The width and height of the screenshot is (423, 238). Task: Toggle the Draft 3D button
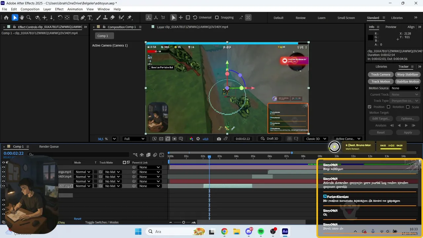pyautogui.click(x=270, y=139)
